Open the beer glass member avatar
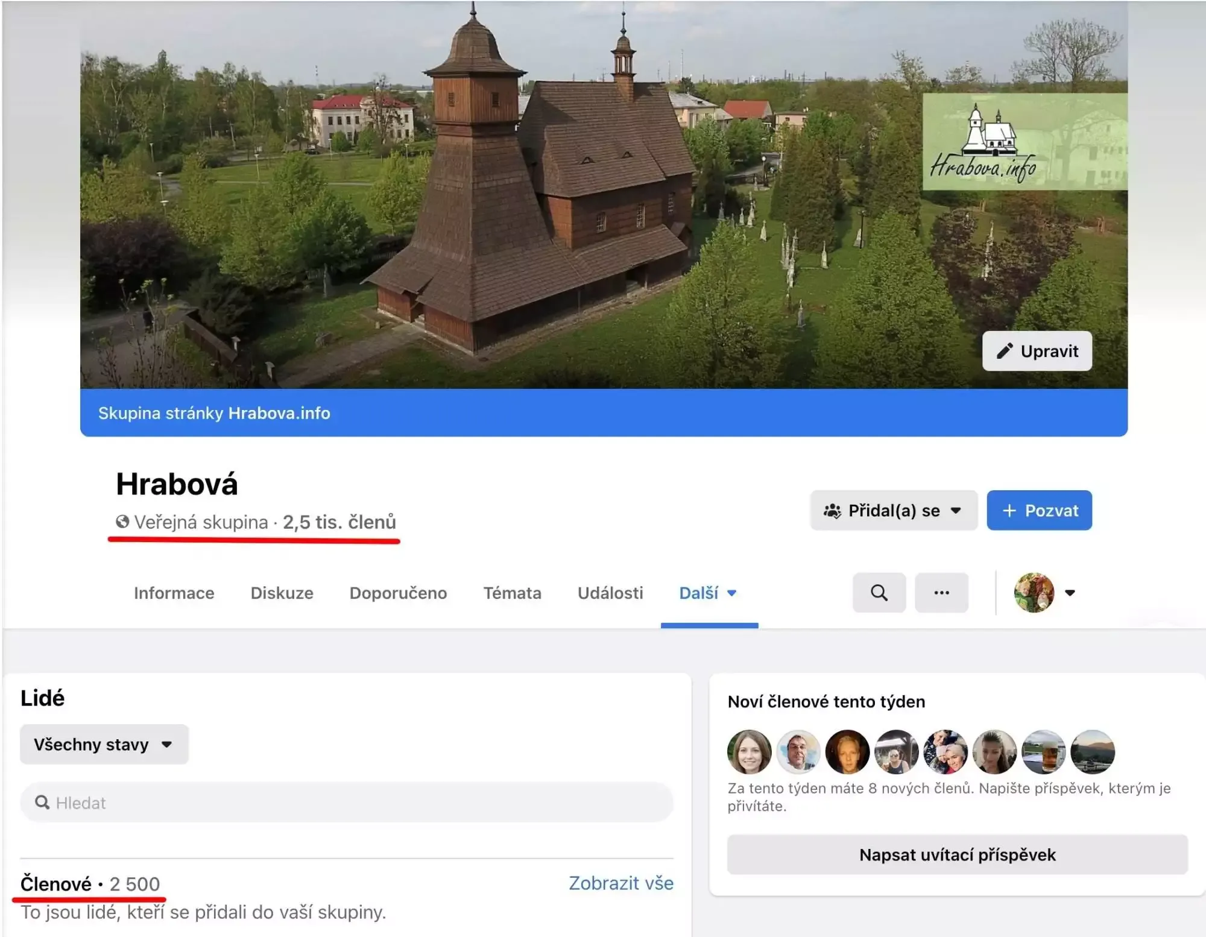1206x937 pixels. click(1044, 751)
